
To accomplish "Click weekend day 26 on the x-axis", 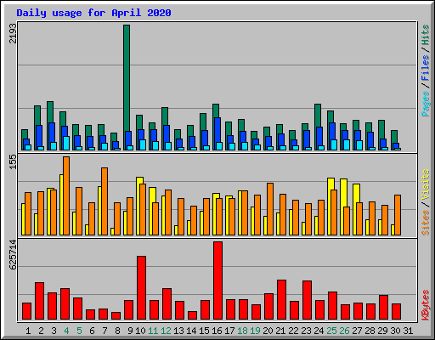I will tap(344, 331).
